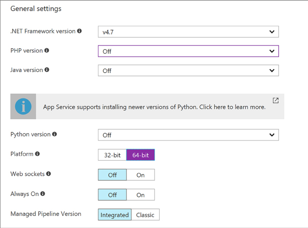Open the external link icon in Python banner

coord(276,100)
